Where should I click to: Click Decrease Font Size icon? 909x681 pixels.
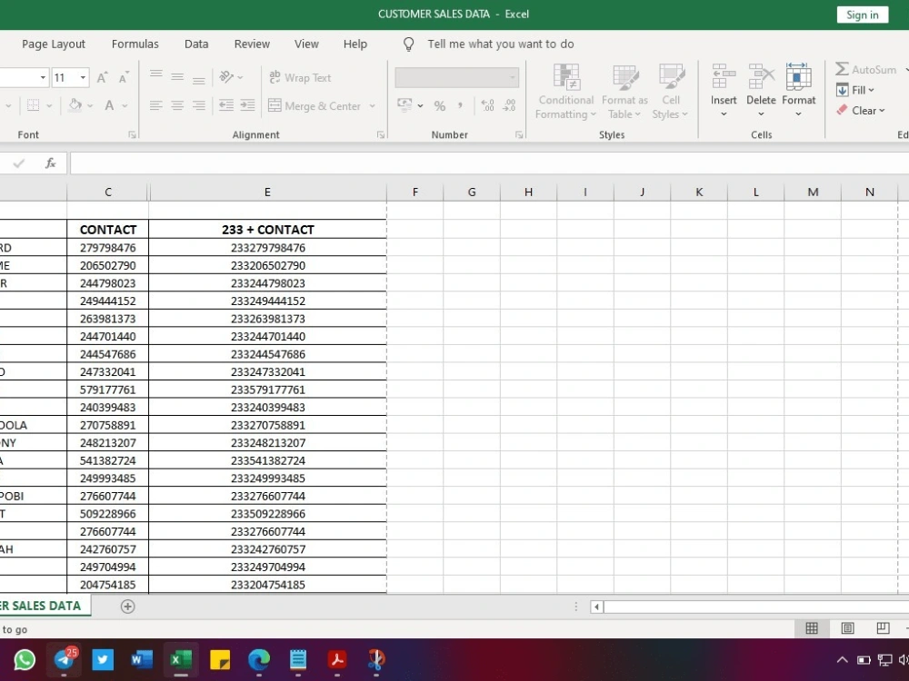[124, 77]
